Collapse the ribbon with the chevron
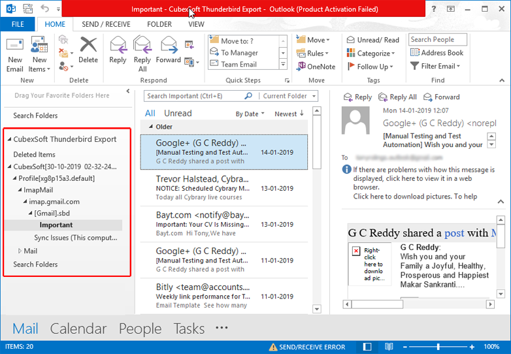Viewport: 511px width, 354px height. point(502,80)
